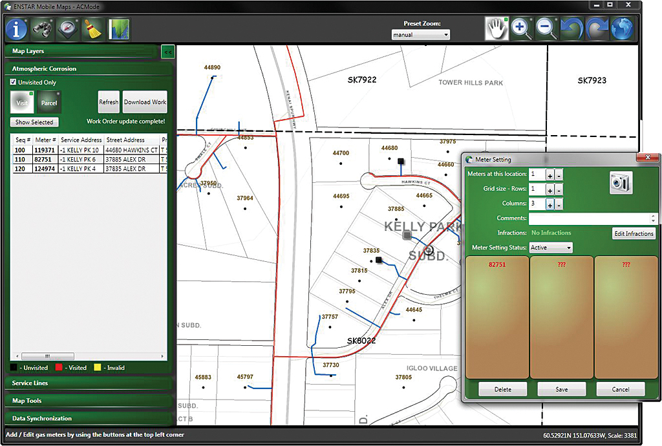
Task: Toggle the Visit mode button
Action: 23,102
